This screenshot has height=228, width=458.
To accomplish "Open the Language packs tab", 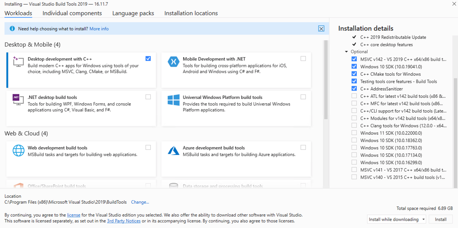I will coord(133,13).
